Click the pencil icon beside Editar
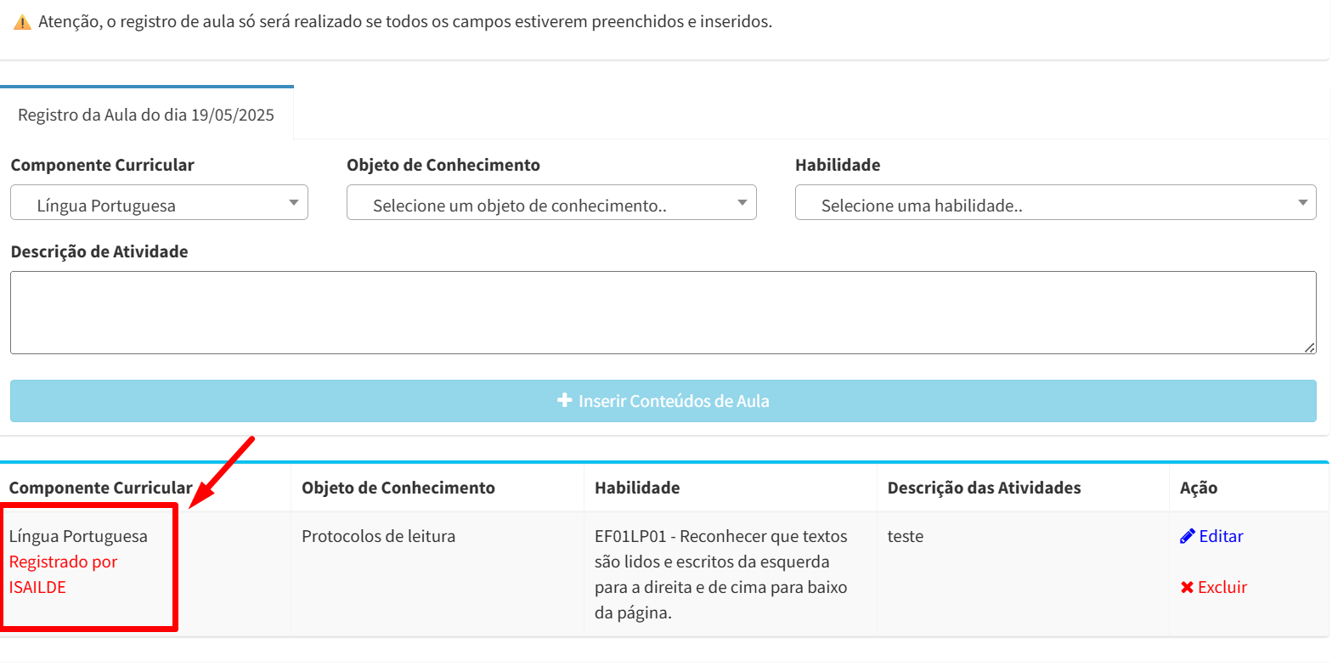Image resolution: width=1332 pixels, height=666 pixels. tap(1188, 536)
